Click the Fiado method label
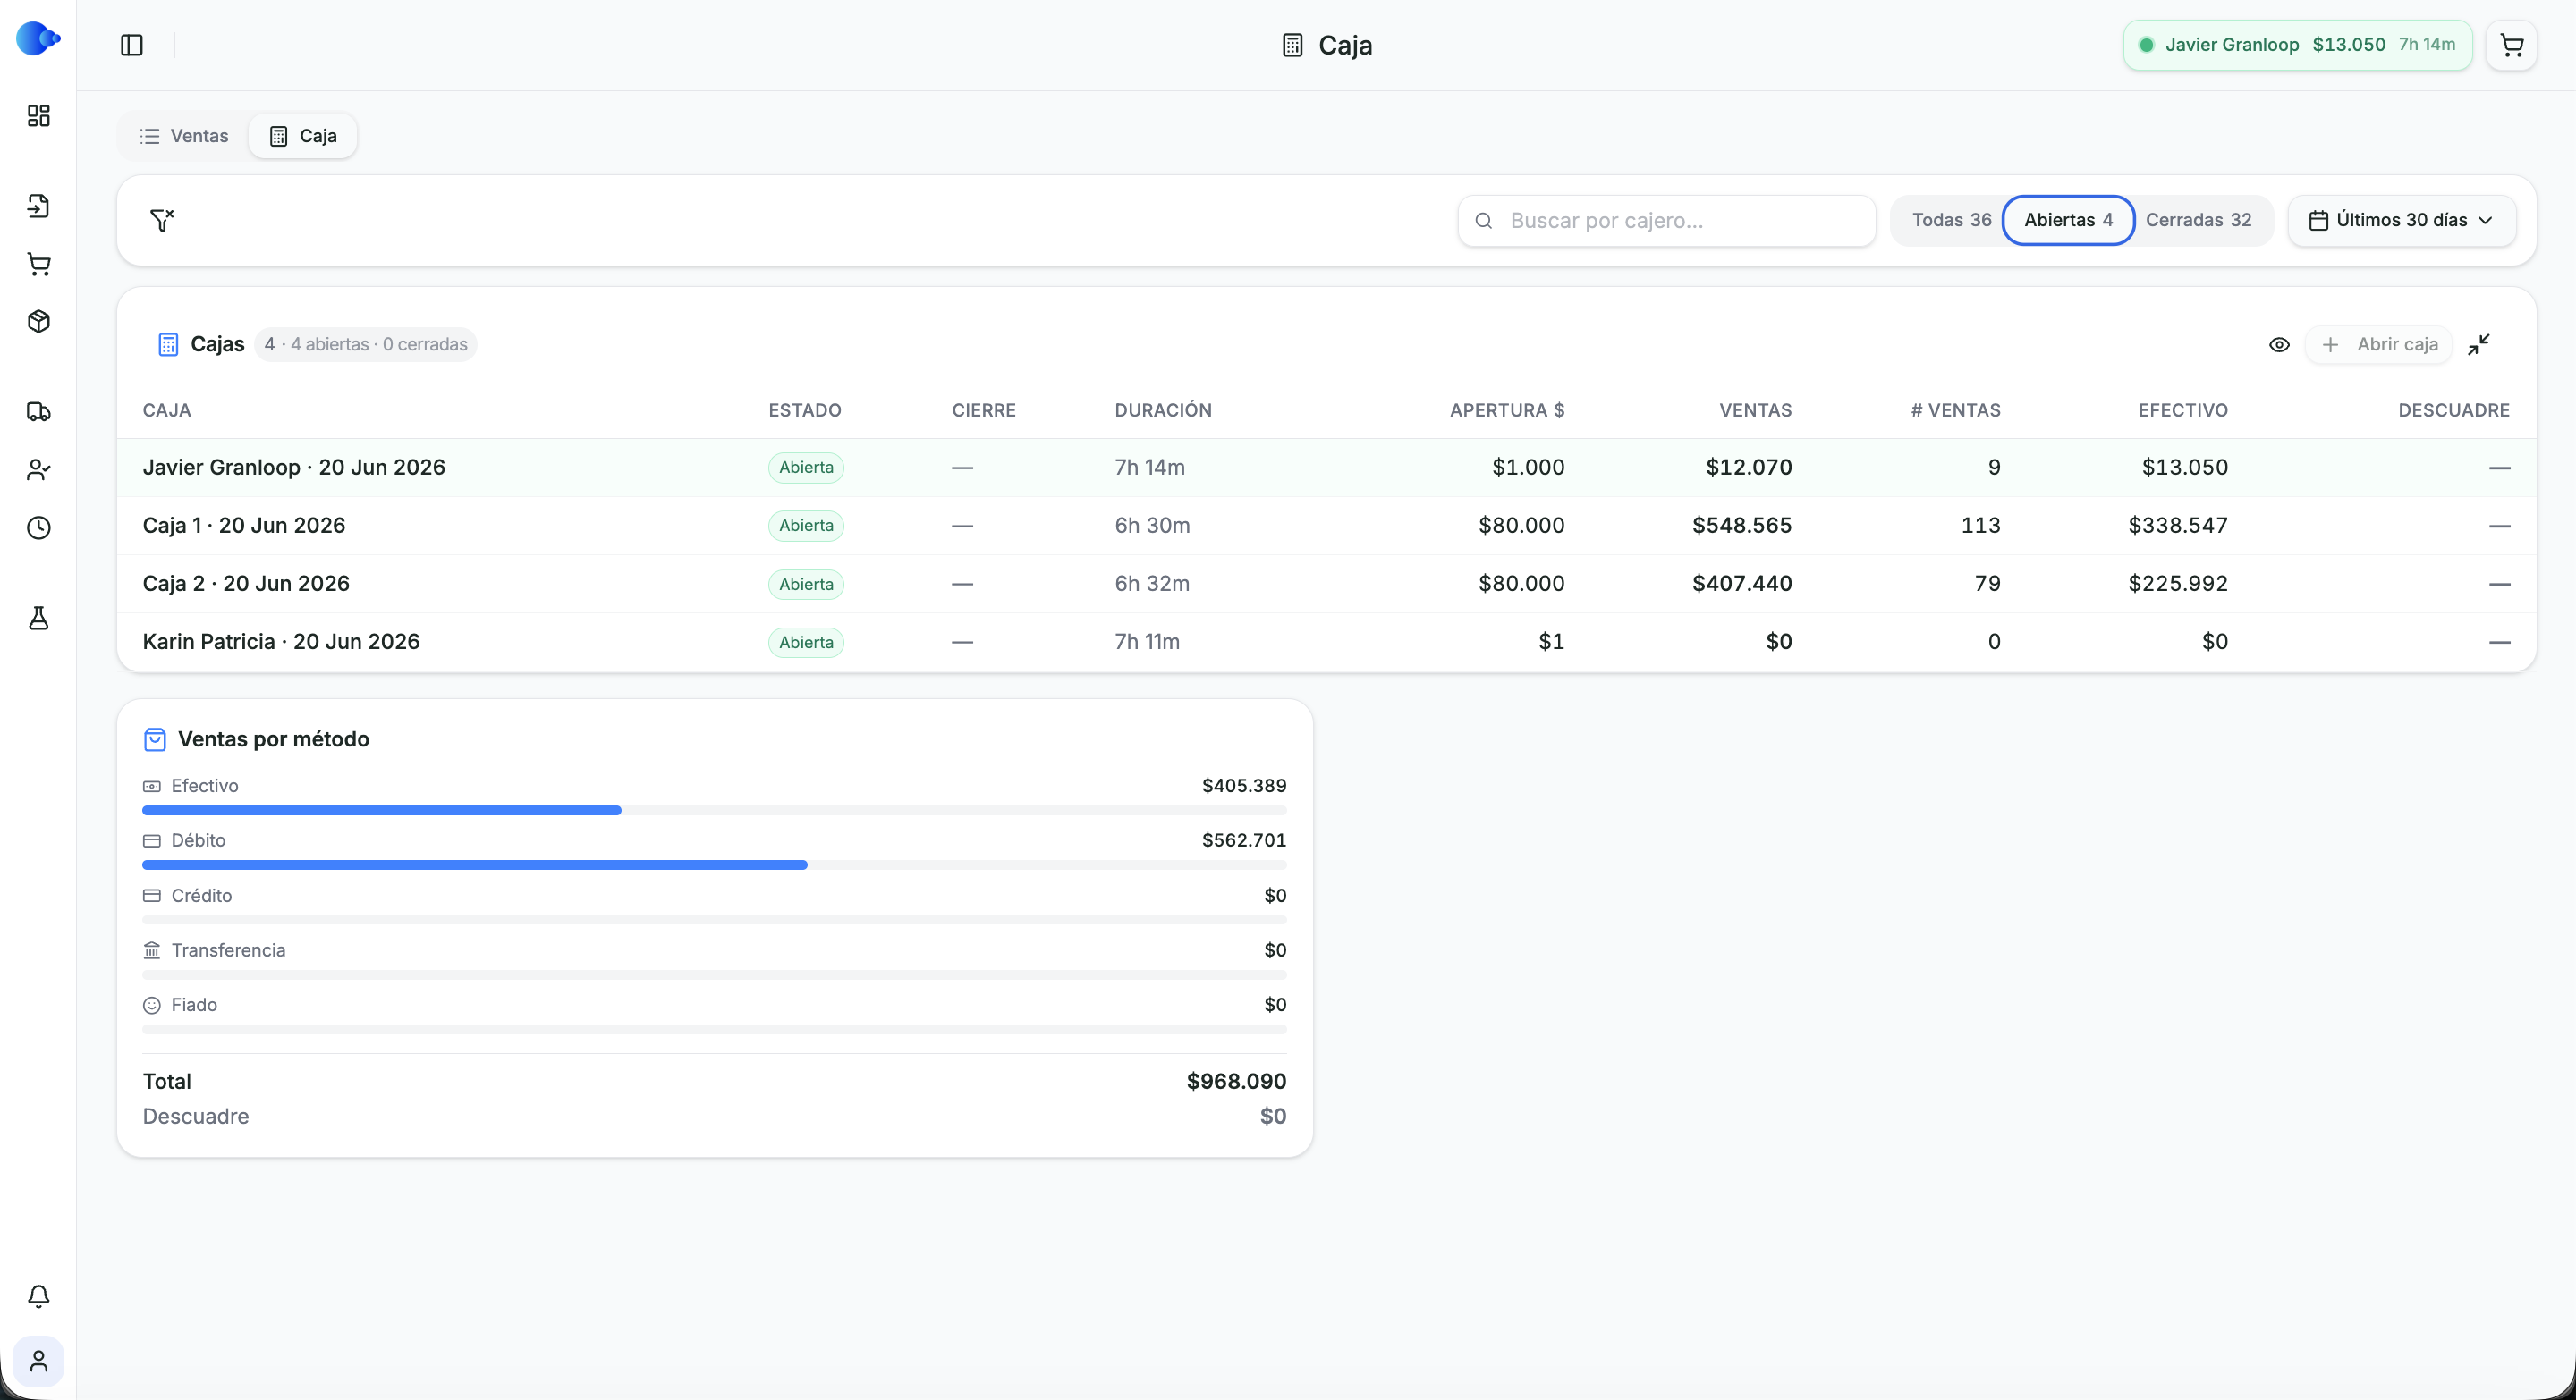 pos(194,1005)
